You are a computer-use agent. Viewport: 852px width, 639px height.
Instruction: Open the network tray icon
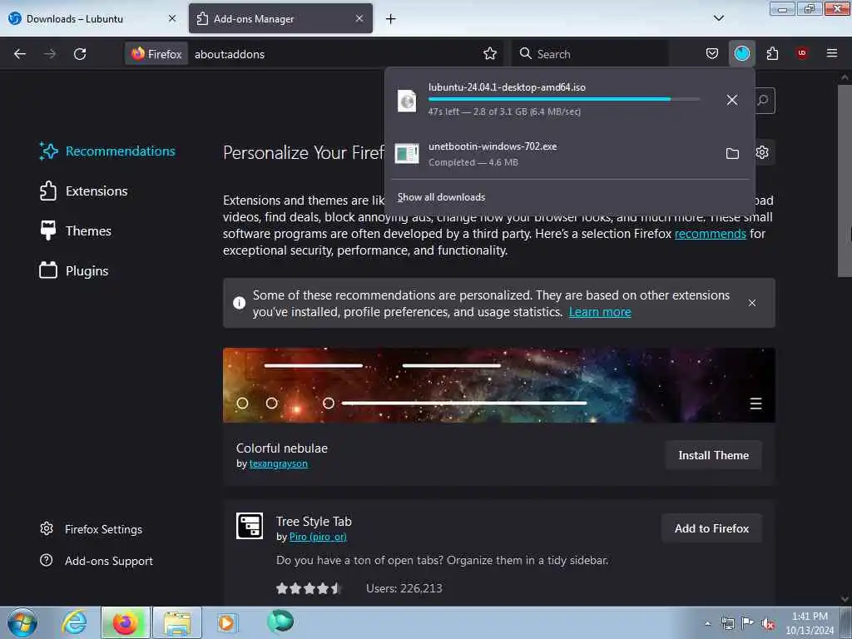[727, 624]
